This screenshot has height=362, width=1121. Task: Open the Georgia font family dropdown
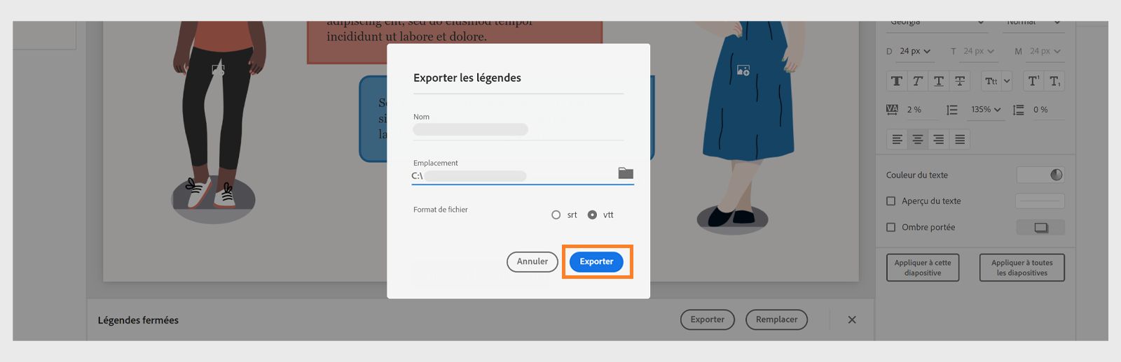pos(937,24)
